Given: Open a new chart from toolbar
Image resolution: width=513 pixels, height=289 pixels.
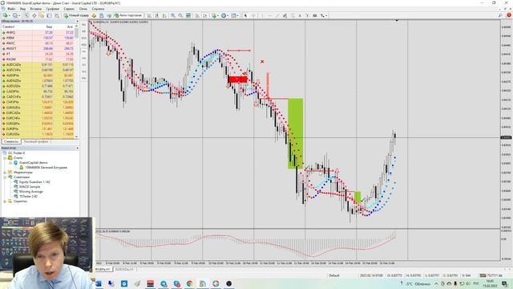Looking at the screenshot, I should click(6, 15).
